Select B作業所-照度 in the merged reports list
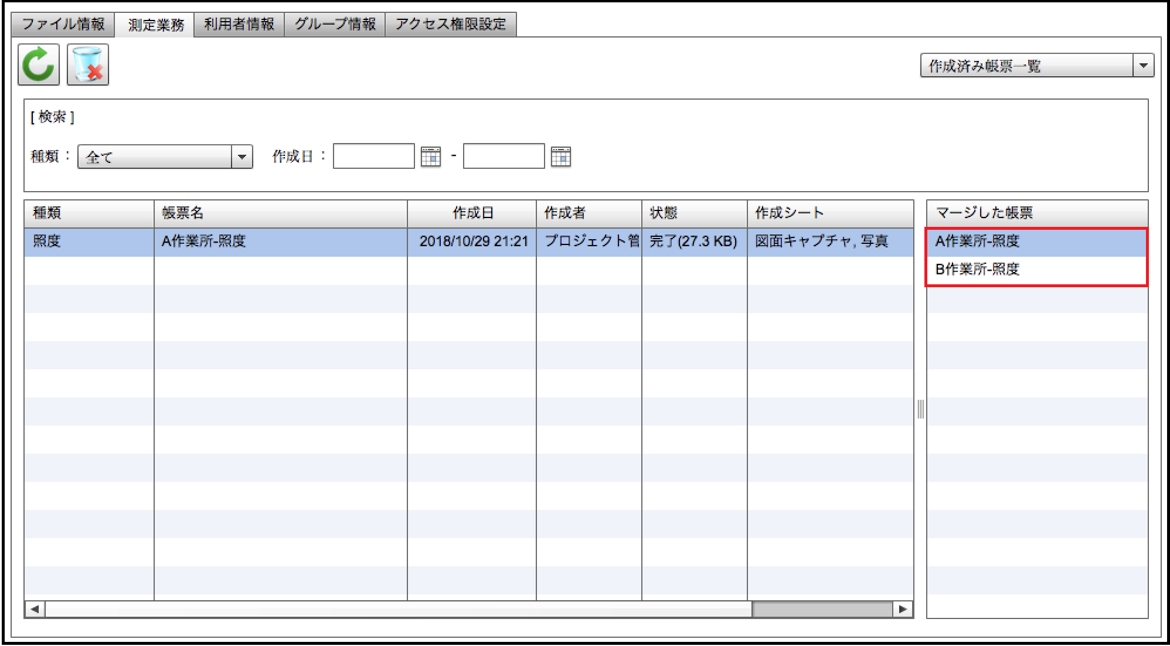This screenshot has width=1170, height=646. tap(978, 269)
